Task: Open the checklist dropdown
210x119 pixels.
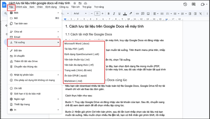Action: 169,14
